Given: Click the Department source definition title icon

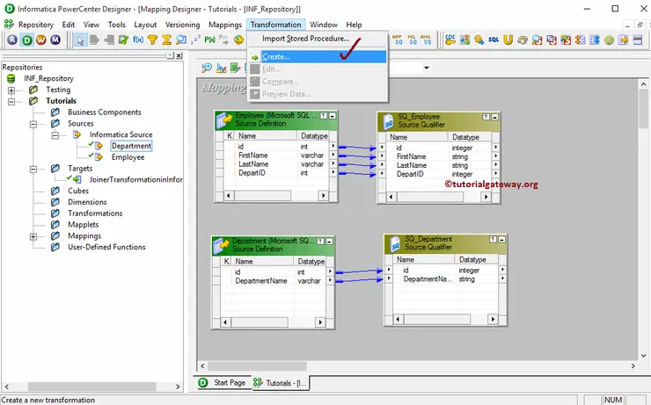Looking at the screenshot, I should [222, 245].
